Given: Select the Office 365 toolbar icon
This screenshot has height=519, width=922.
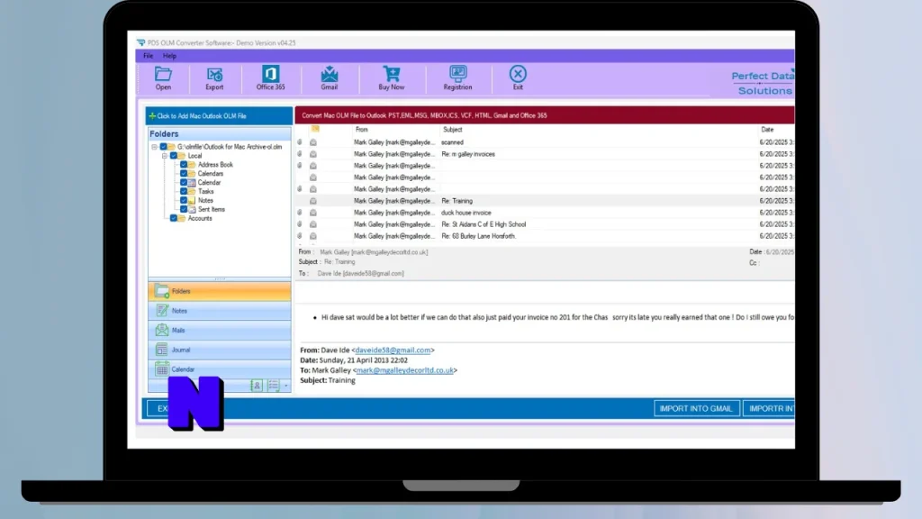Looking at the screenshot, I should click(270, 78).
